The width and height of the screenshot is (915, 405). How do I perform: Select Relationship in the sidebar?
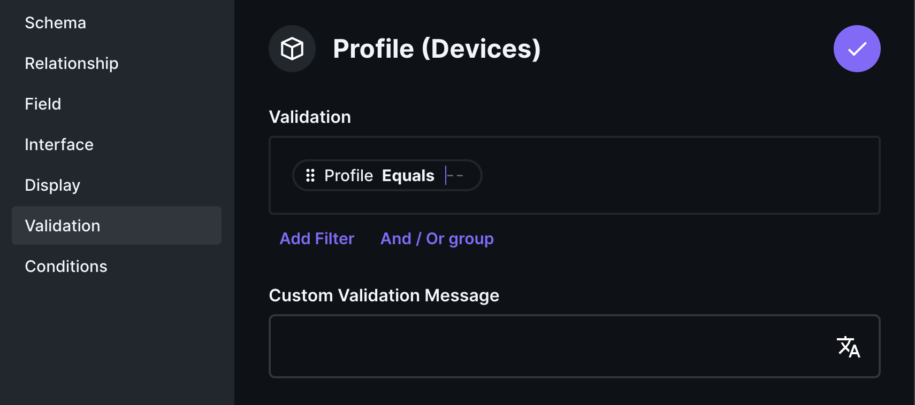[x=71, y=63]
